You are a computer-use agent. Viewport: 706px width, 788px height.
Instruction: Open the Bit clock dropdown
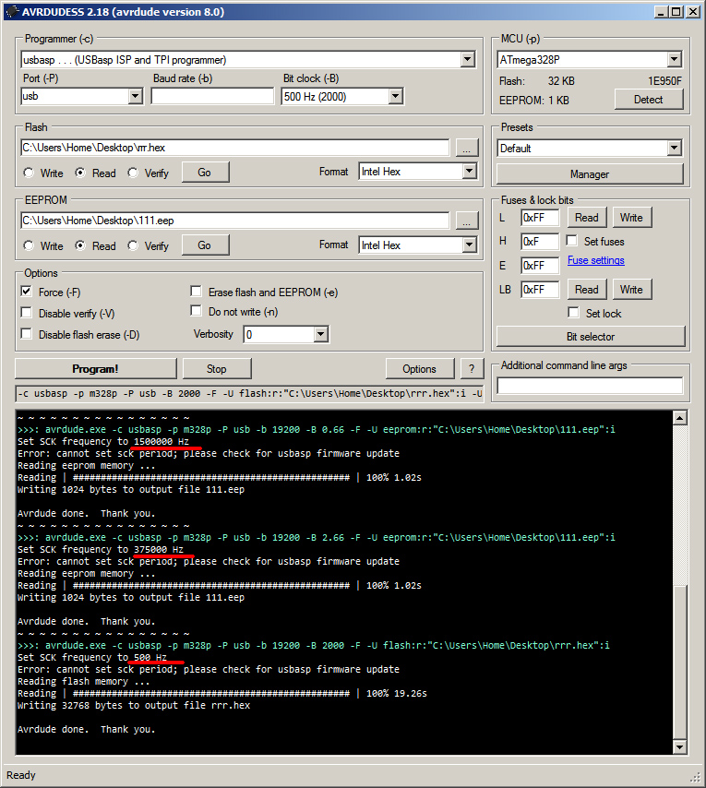(x=395, y=96)
